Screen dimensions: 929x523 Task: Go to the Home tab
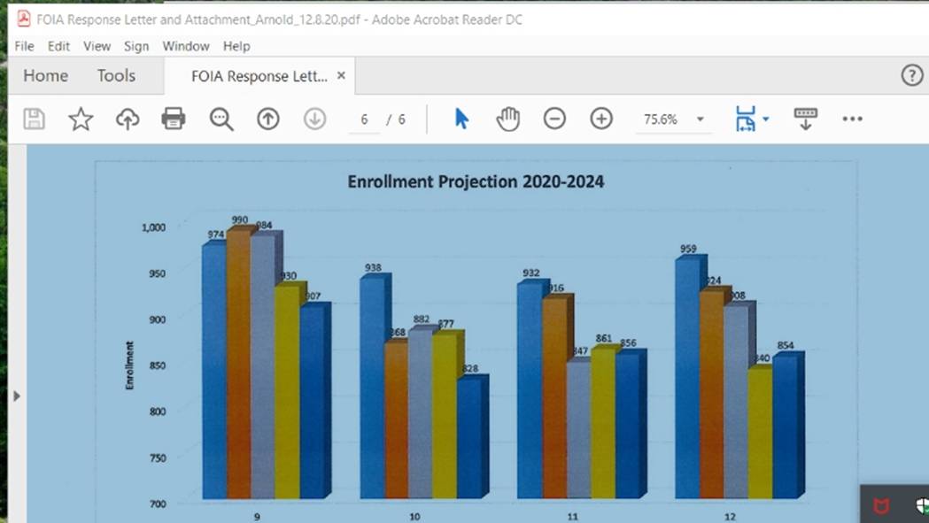(45, 76)
